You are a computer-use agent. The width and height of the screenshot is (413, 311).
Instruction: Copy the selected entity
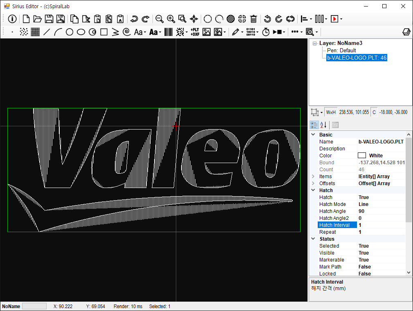pyautogui.click(x=74, y=19)
